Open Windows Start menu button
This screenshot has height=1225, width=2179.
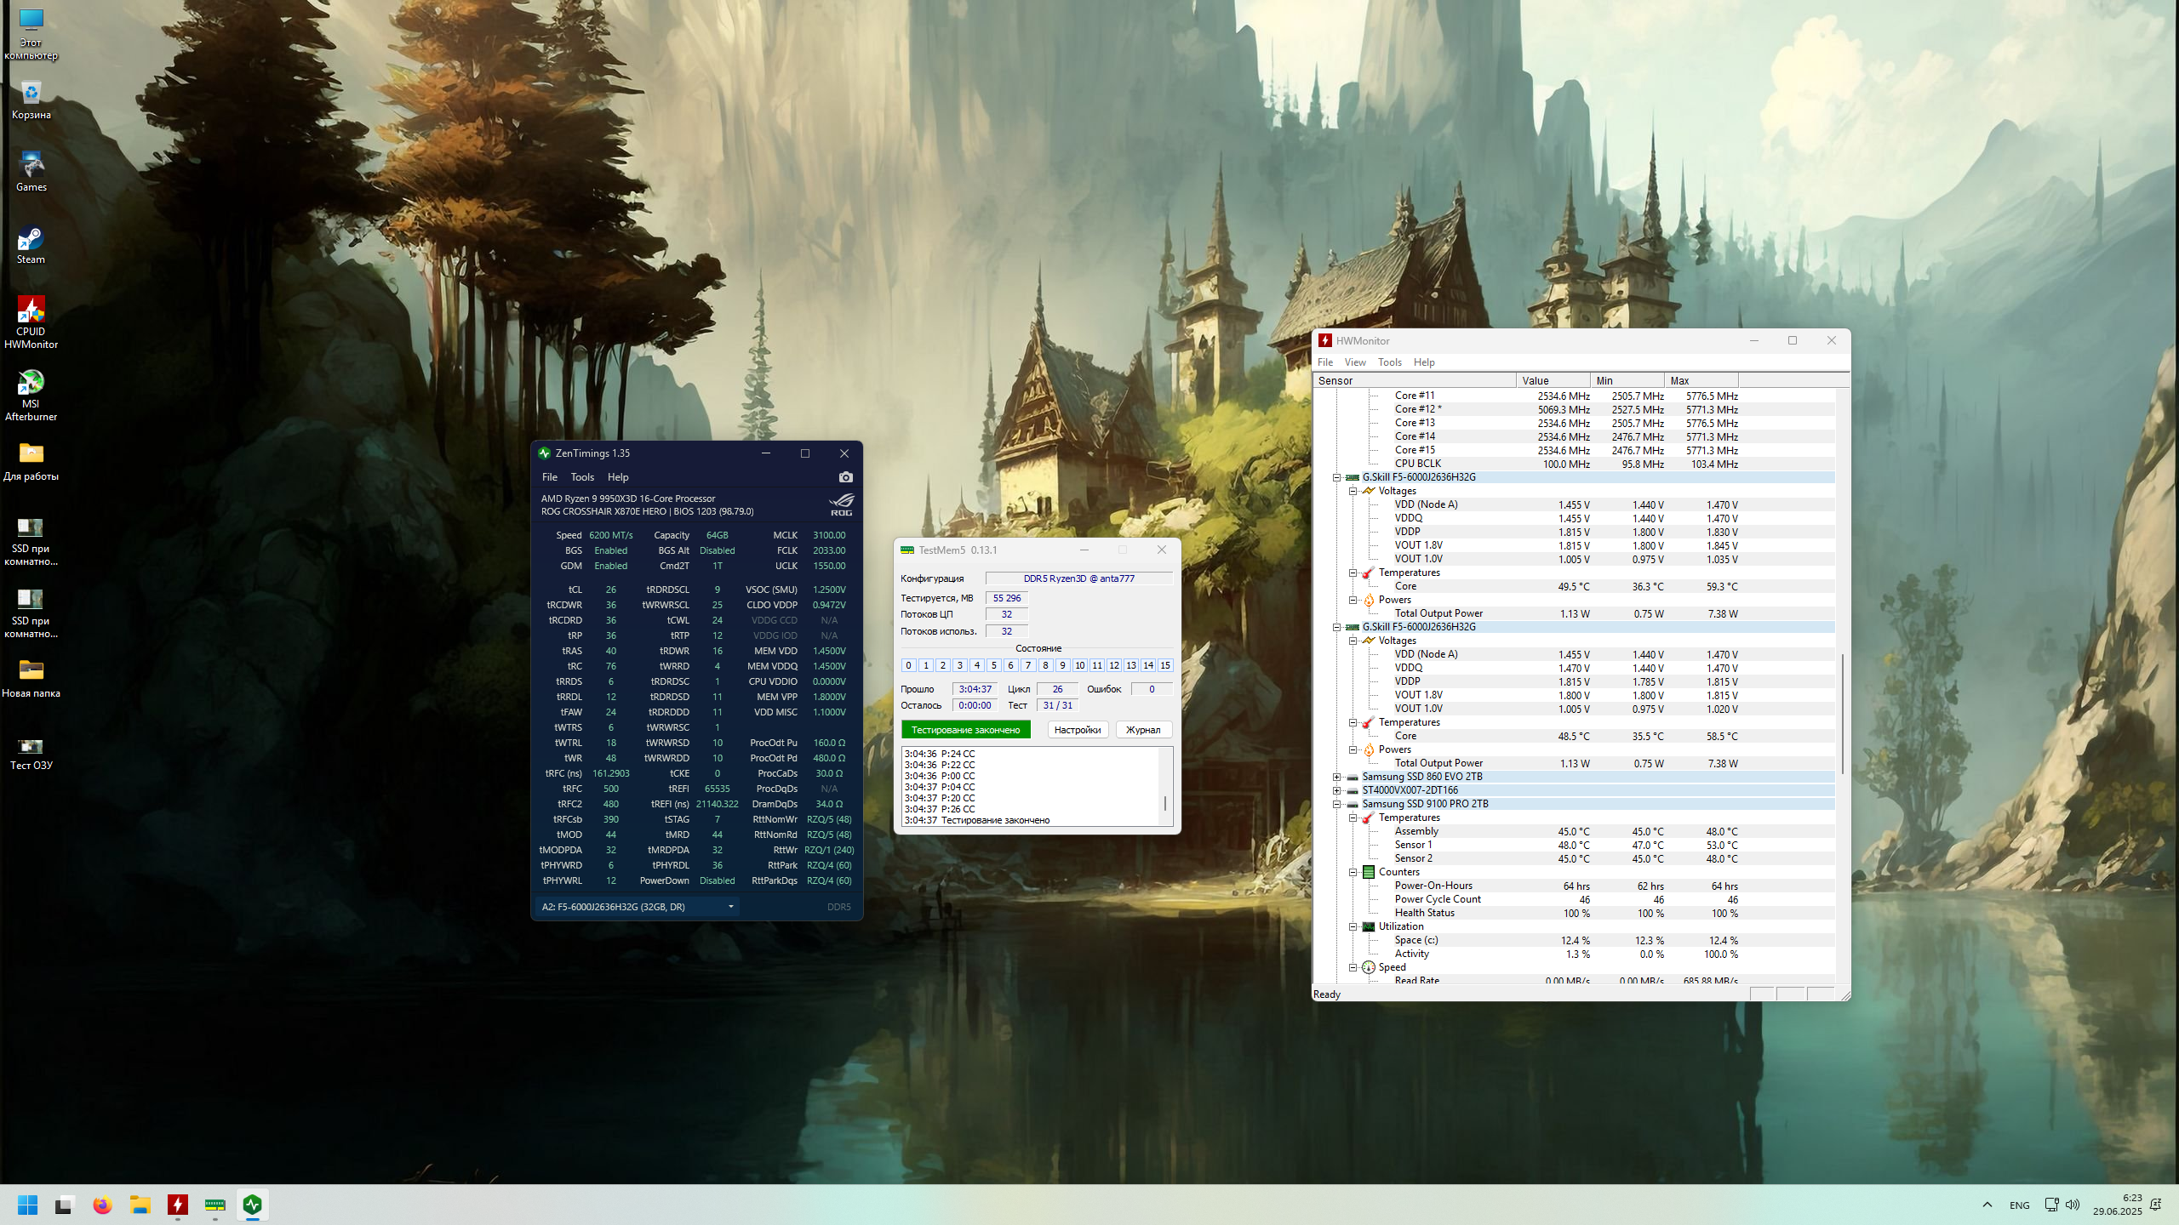27,1205
